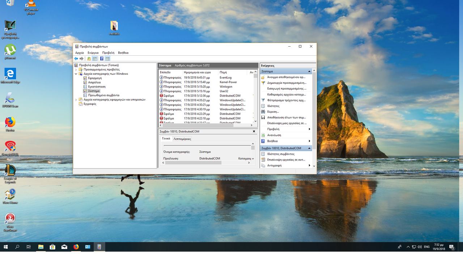
Task: Collapse the Σύστημα section in Actions pane
Action: (309, 72)
